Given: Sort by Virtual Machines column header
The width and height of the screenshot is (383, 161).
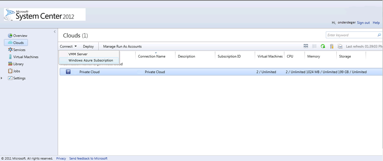Looking at the screenshot, I should 270,56.
